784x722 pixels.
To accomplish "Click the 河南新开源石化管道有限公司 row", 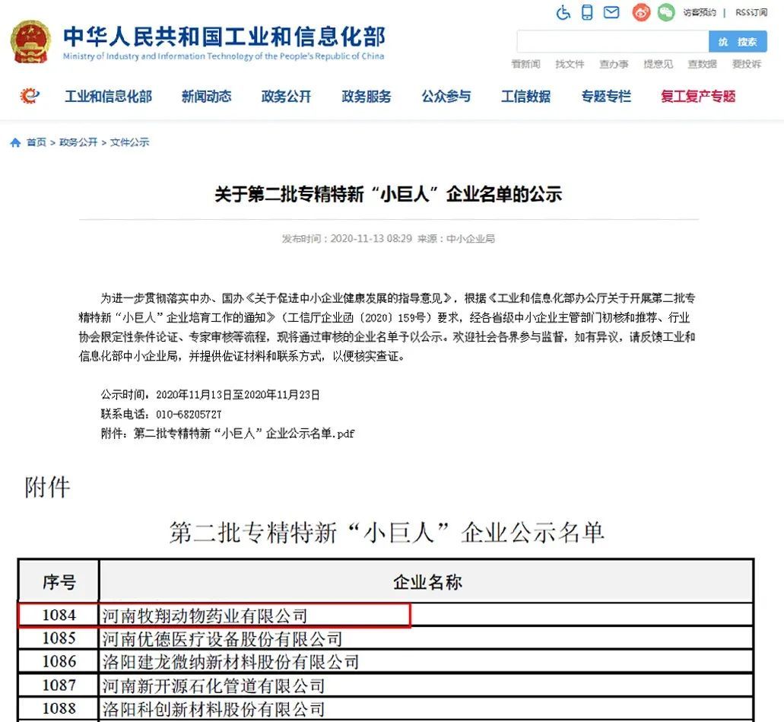I will click(427, 685).
